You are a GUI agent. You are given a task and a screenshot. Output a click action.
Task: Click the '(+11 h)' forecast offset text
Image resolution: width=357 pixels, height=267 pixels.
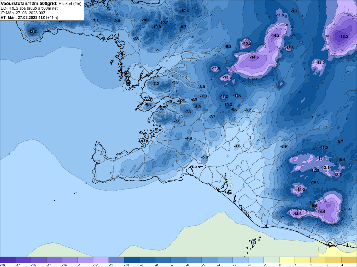point(52,17)
